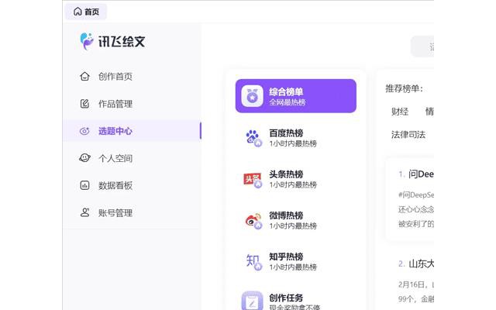Click the Baidu paw icon
This screenshot has width=496, height=310.
pos(253,138)
